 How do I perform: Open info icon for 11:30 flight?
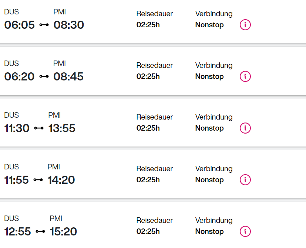(x=245, y=128)
